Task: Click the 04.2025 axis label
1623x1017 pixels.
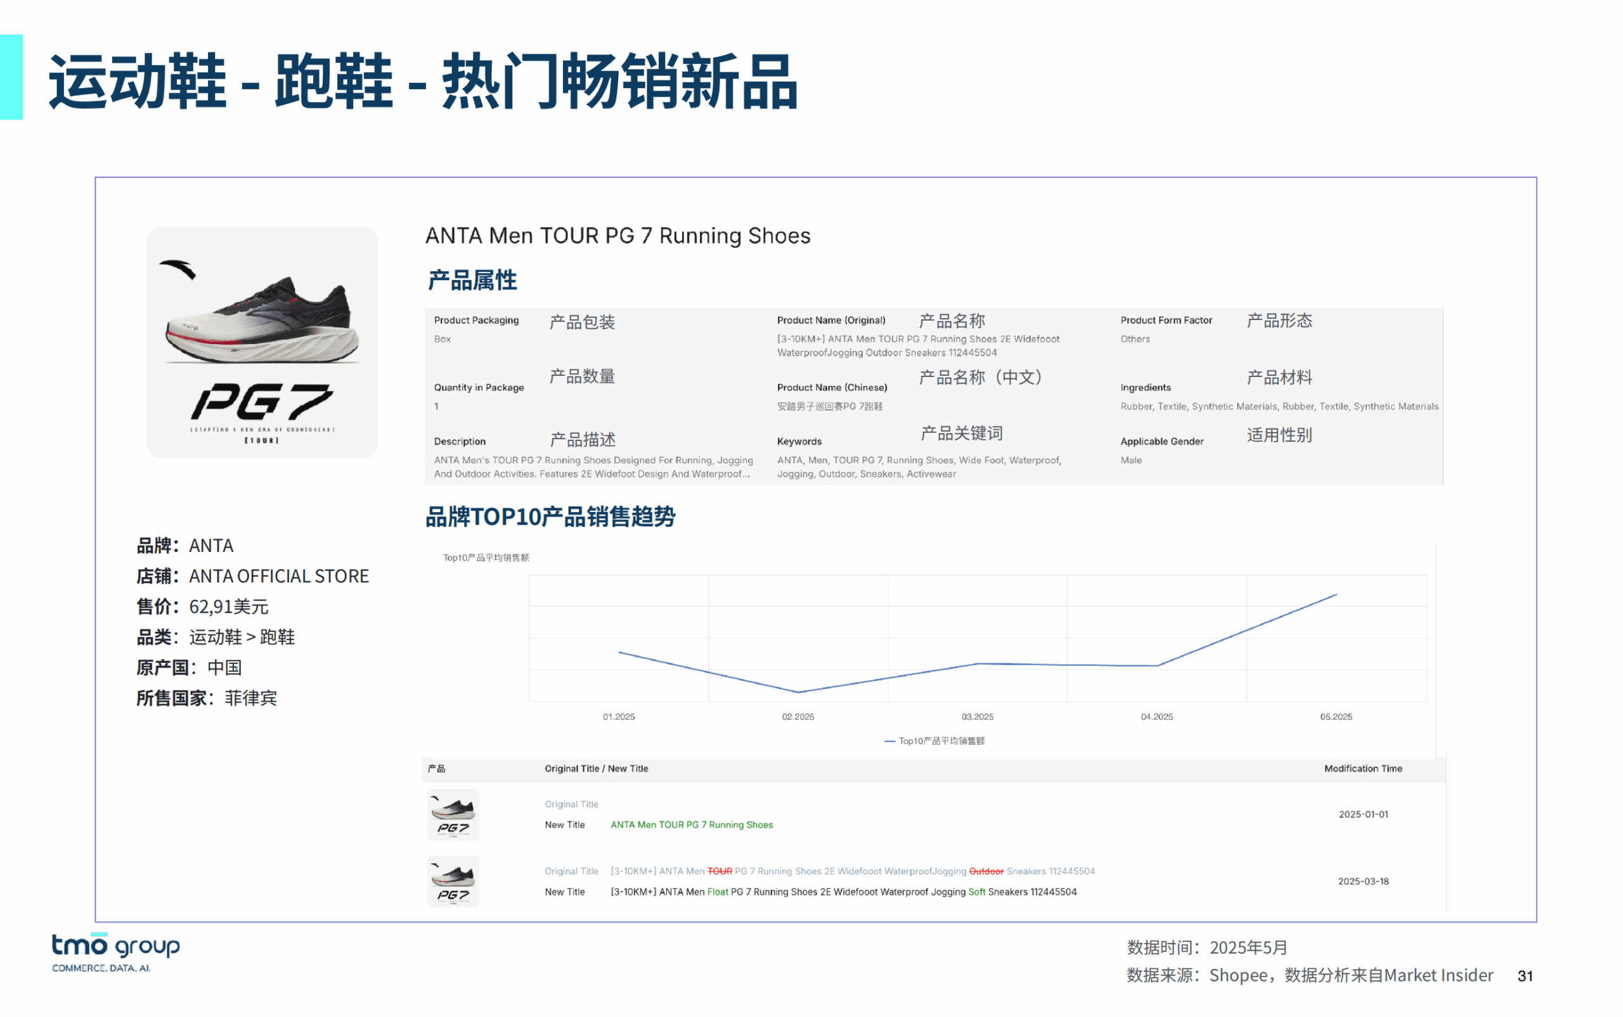Action: coord(1156,717)
